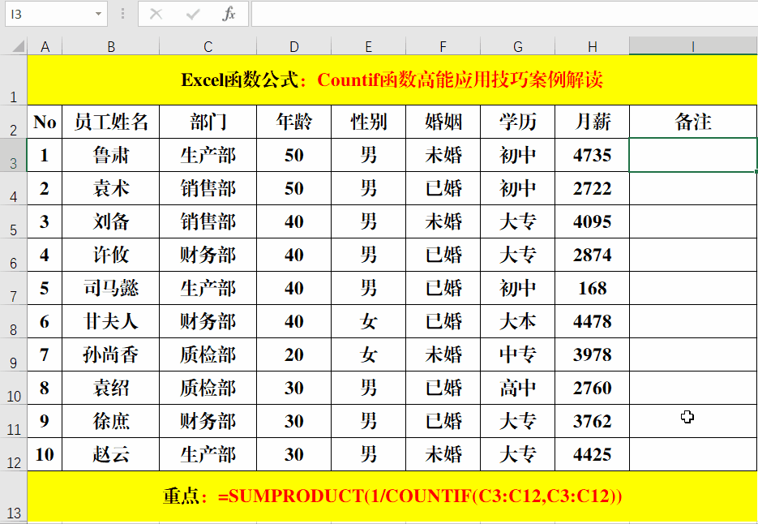The image size is (758, 524).
Task: Select row 7 header
Action: (14, 289)
